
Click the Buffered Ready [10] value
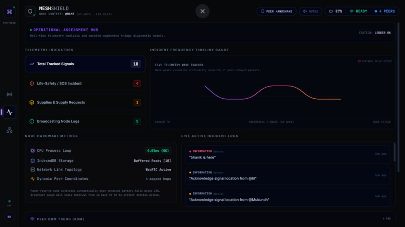[152, 161]
